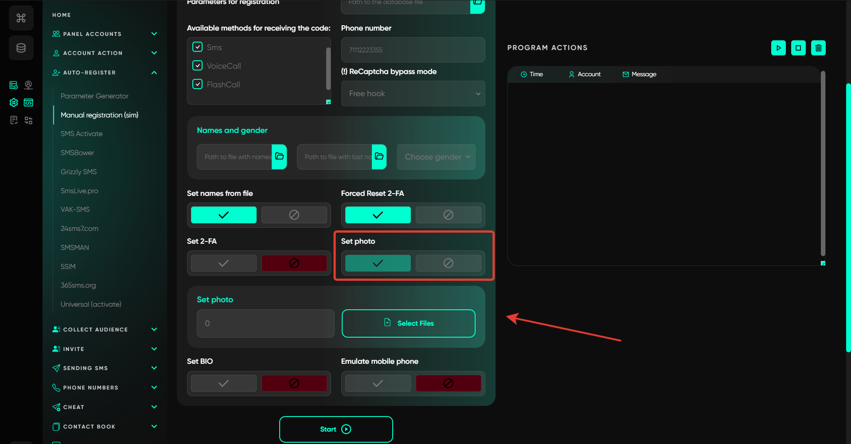The image size is (851, 444).
Task: Click the play icon in Program Actions
Action: 778,48
